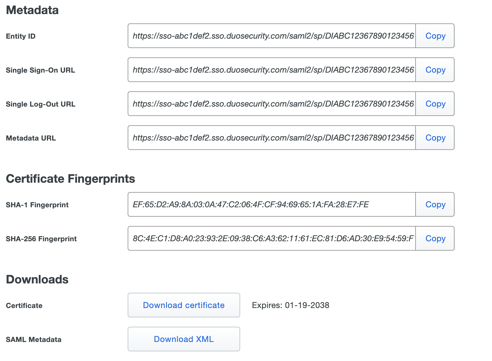Click the Downloads section heading
Image resolution: width=492 pixels, height=361 pixels.
(x=37, y=279)
